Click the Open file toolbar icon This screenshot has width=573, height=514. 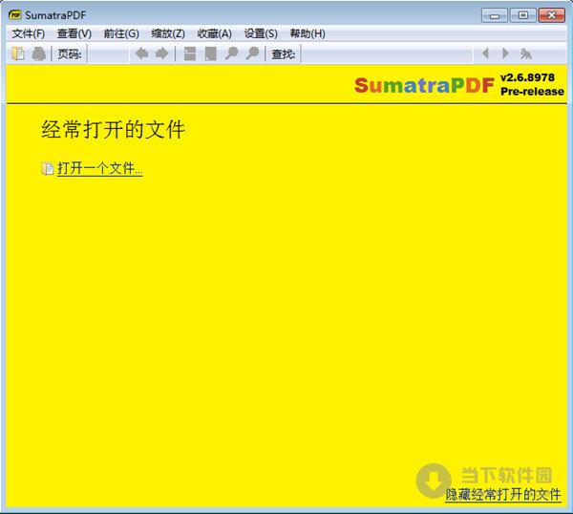coord(18,54)
